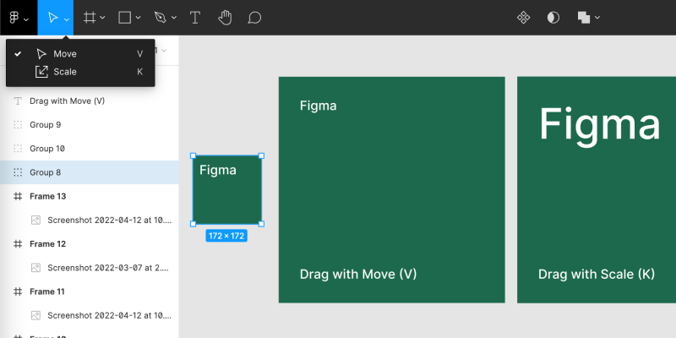Click the frame icon beside Frame 13
Viewport: 676px width, 338px height.
[18, 196]
